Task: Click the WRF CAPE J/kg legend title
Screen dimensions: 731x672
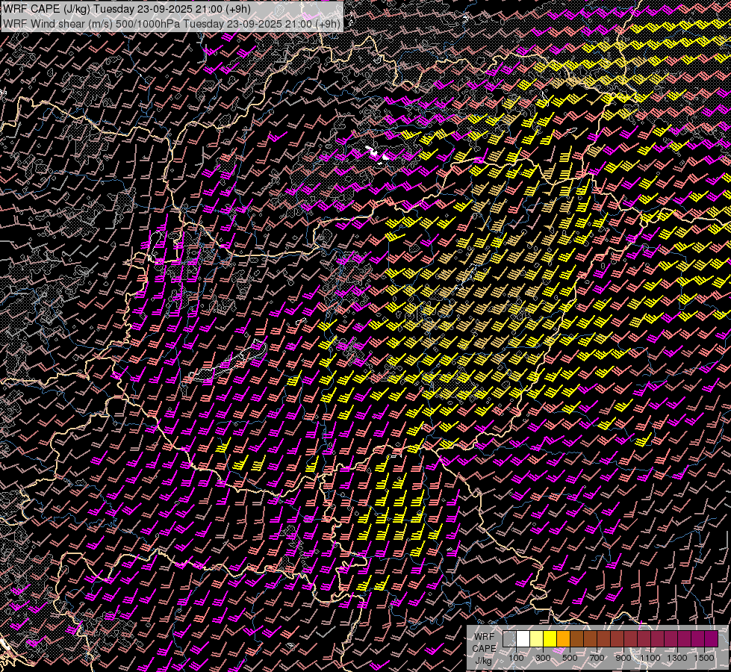Action: pos(483,648)
